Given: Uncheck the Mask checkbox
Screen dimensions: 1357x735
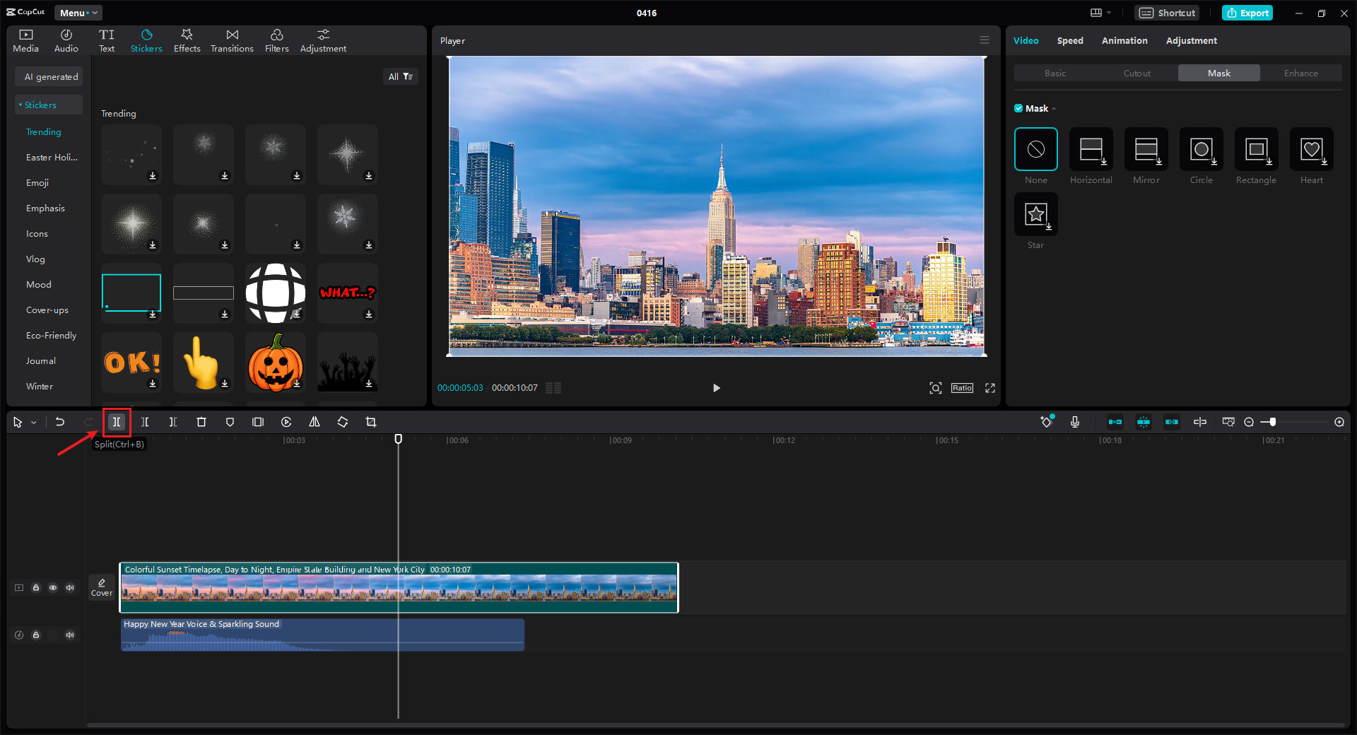Looking at the screenshot, I should pyautogui.click(x=1018, y=108).
